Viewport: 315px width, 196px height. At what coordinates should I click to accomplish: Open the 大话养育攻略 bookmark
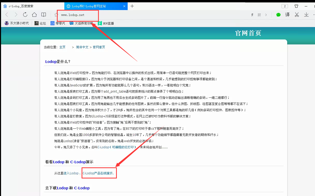pyautogui.click(x=81, y=23)
